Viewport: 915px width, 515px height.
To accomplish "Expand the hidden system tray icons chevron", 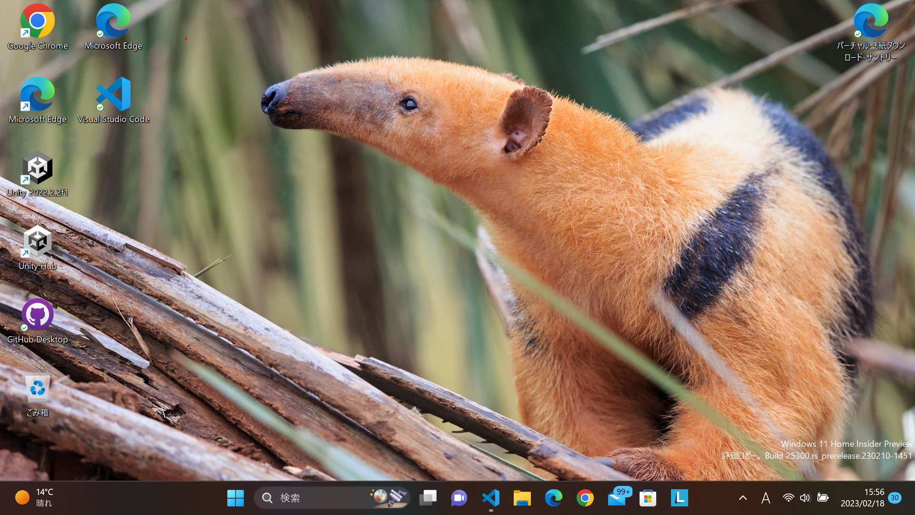I will 742,498.
